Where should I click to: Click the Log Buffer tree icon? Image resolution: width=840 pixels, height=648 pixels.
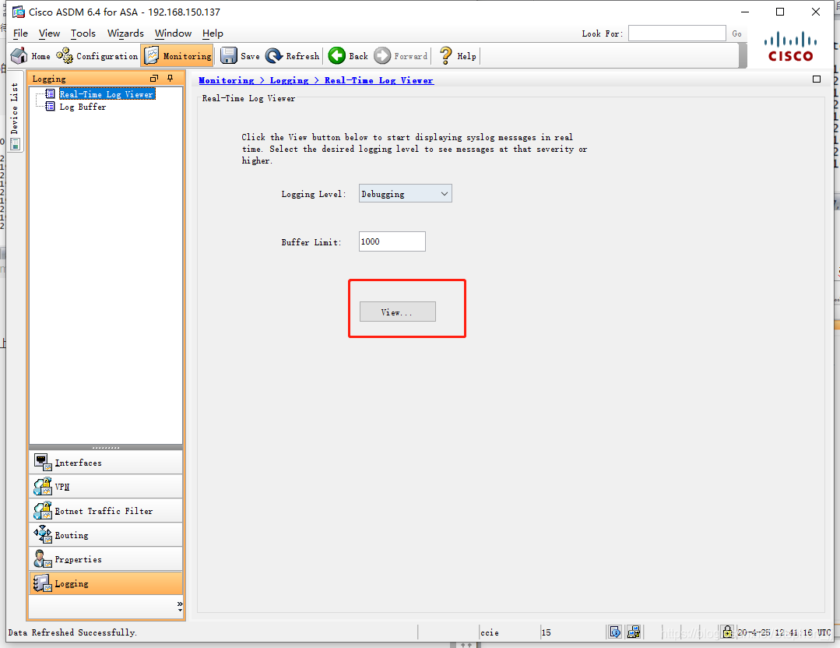[x=50, y=106]
